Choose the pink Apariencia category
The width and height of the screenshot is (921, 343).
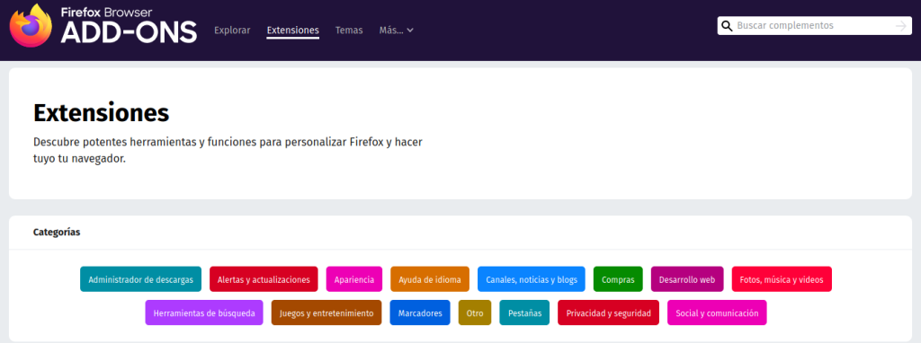pos(354,279)
